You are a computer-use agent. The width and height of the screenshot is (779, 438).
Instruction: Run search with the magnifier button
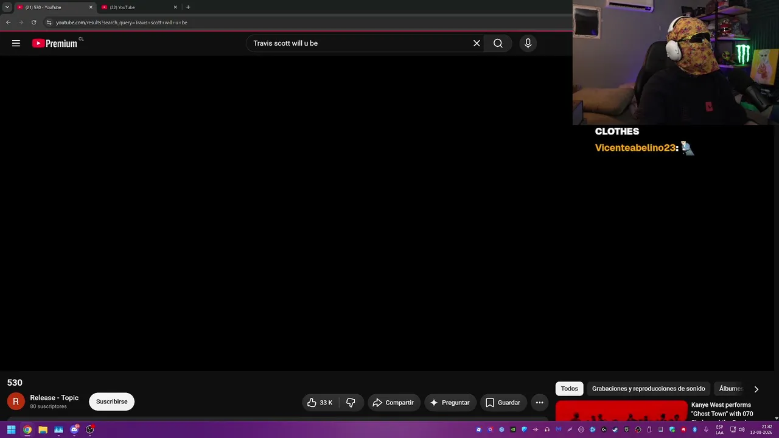click(498, 43)
